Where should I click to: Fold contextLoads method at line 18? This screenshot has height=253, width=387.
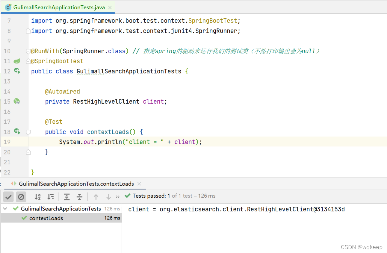coord(28,132)
